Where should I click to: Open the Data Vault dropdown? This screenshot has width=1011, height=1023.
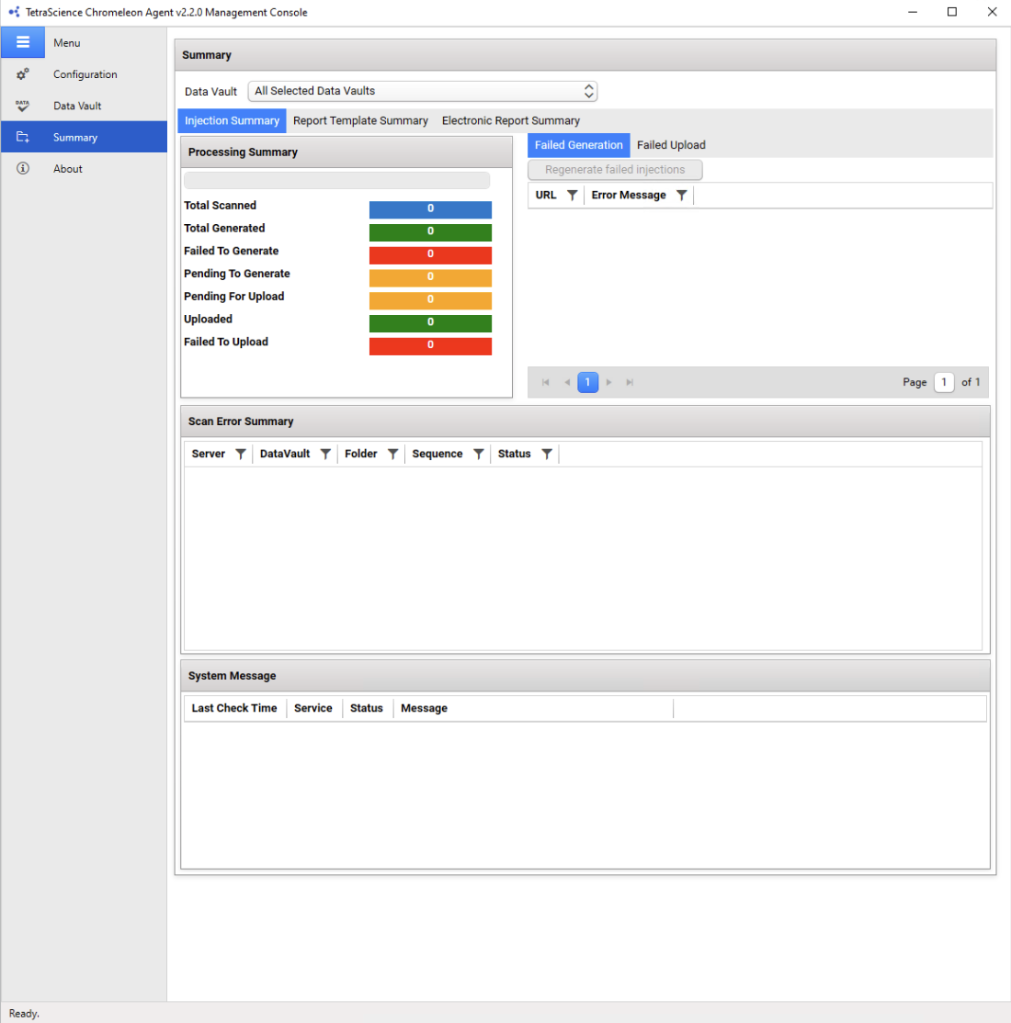[423, 91]
